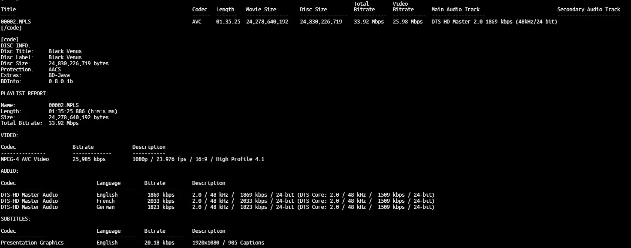Select the Disc Title value Black Venus
Image resolution: width=631 pixels, height=248 pixels.
point(65,51)
